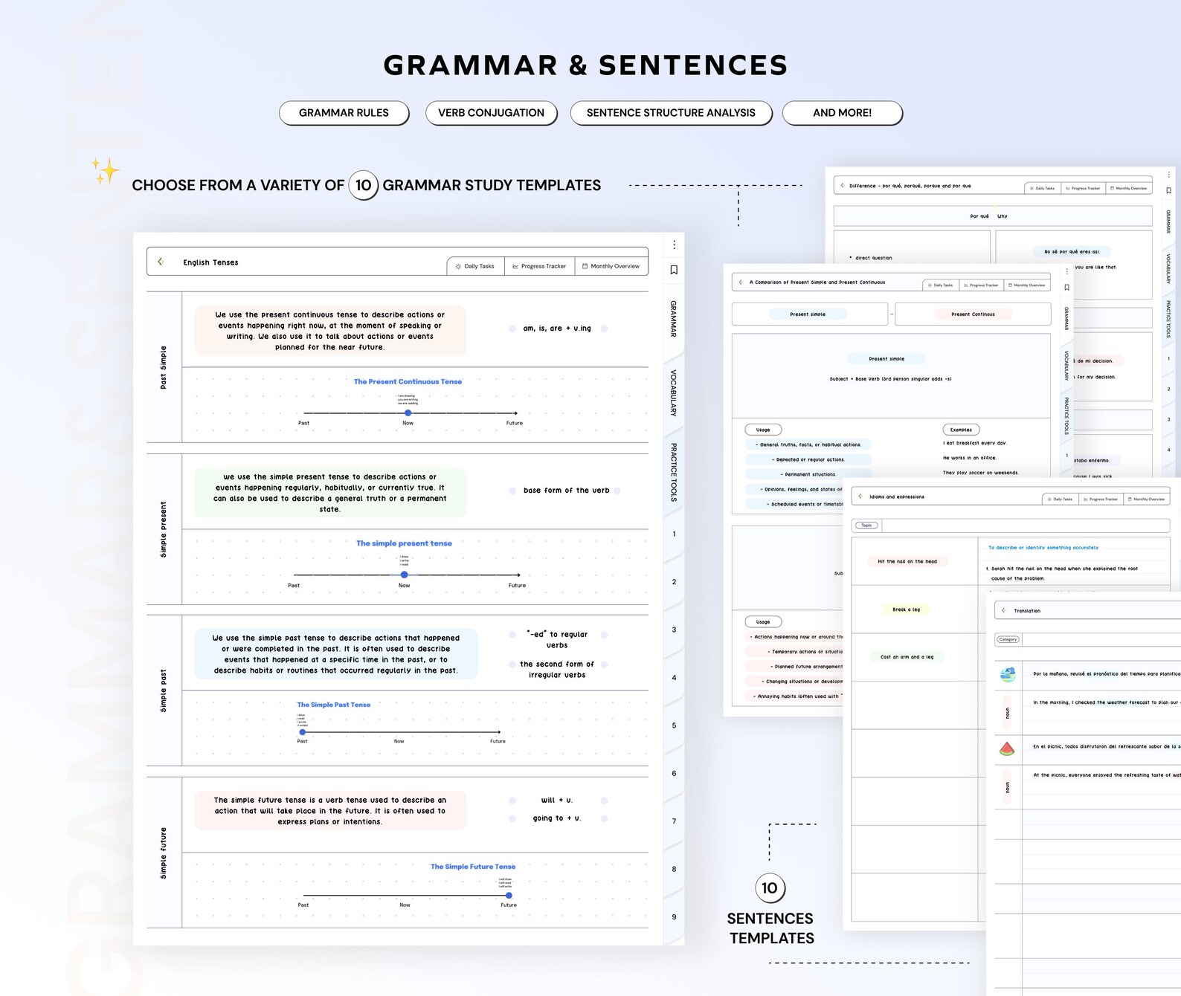The width and height of the screenshot is (1181, 996).
Task: Click the Category pill on Translation page
Action: (x=1008, y=639)
